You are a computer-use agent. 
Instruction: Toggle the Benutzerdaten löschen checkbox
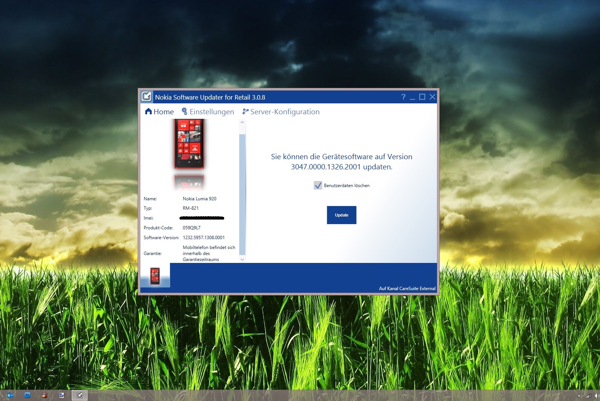pyautogui.click(x=318, y=185)
